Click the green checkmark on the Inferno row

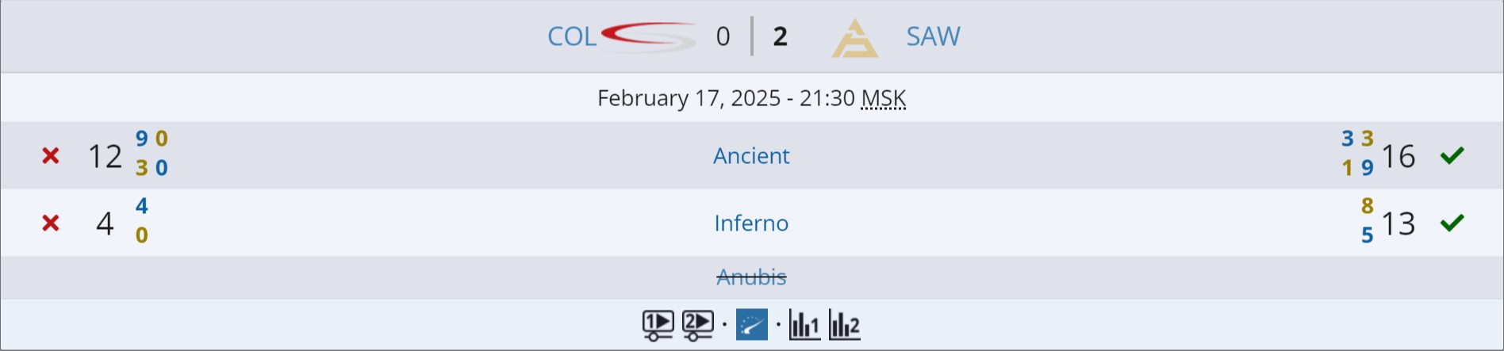(x=1452, y=223)
